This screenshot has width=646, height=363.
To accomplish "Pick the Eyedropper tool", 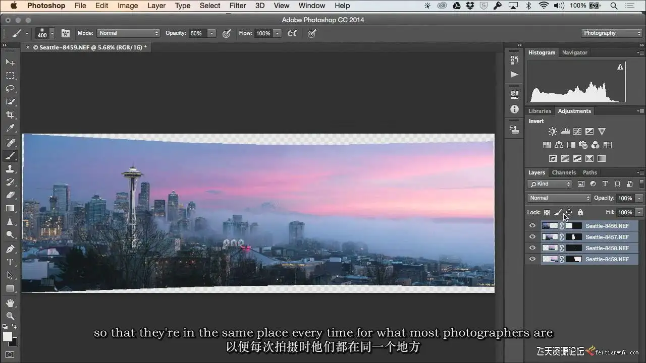I will tap(10, 129).
